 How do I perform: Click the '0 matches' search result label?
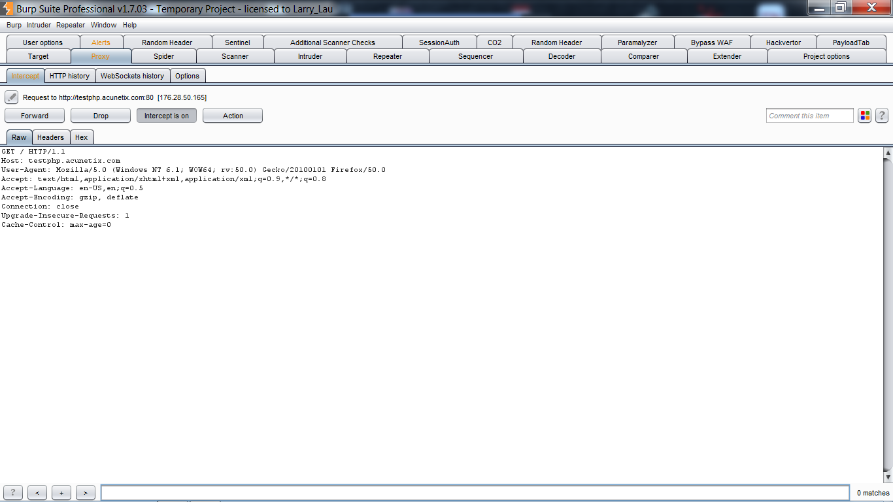point(873,493)
